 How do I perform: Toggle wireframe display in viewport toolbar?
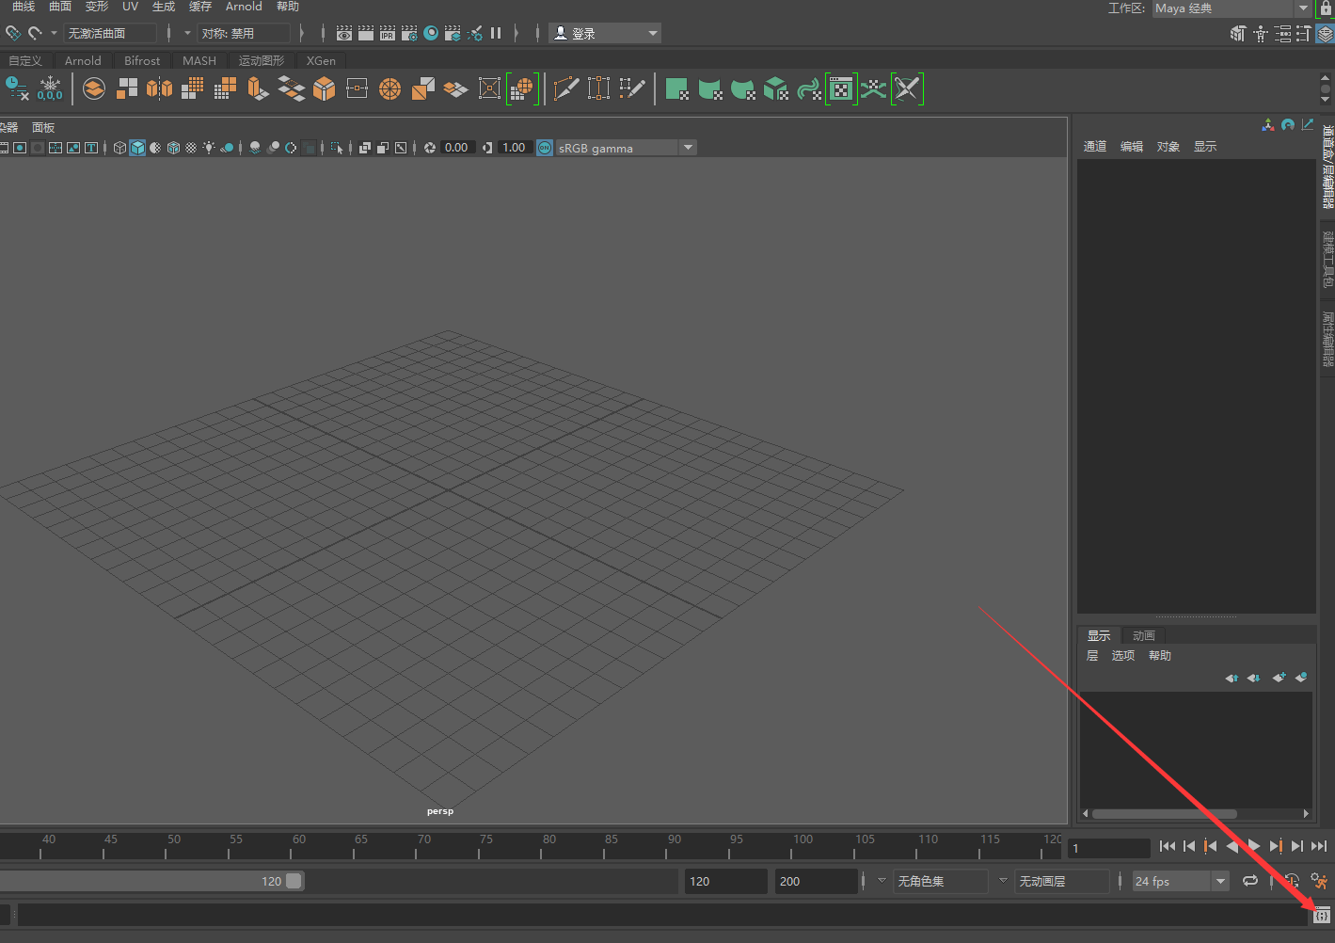click(x=119, y=148)
